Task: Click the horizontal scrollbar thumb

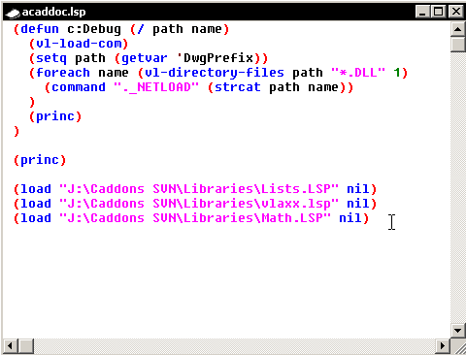Action: point(26,346)
